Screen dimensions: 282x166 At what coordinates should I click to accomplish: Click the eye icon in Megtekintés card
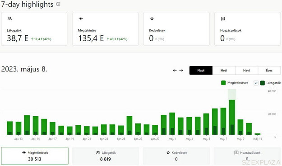(81, 19)
